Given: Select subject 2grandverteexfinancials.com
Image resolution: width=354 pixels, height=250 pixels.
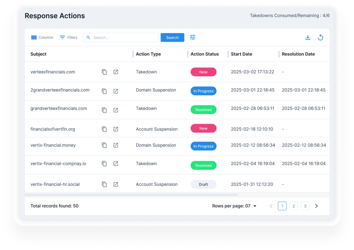Looking at the screenshot, I should click(x=60, y=90).
